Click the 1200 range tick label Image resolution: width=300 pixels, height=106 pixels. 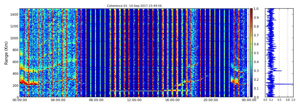pos(15,26)
